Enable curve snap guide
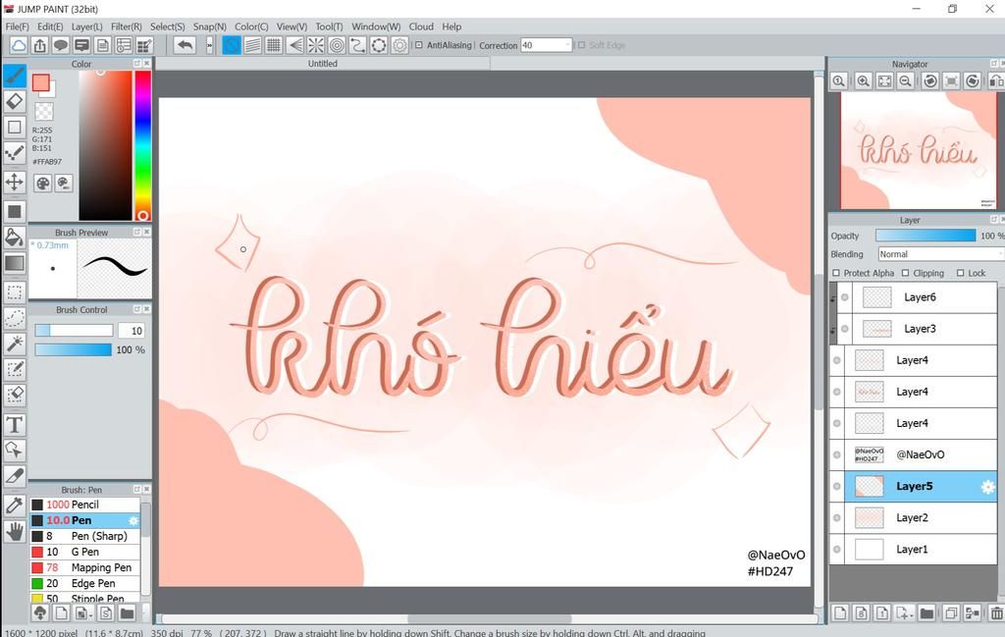Image resolution: width=1005 pixels, height=637 pixels. (x=357, y=45)
